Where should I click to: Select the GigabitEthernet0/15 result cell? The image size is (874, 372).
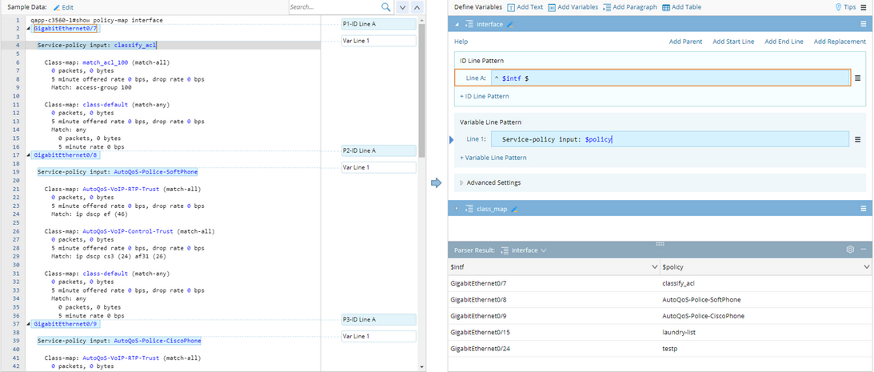pyautogui.click(x=554, y=333)
